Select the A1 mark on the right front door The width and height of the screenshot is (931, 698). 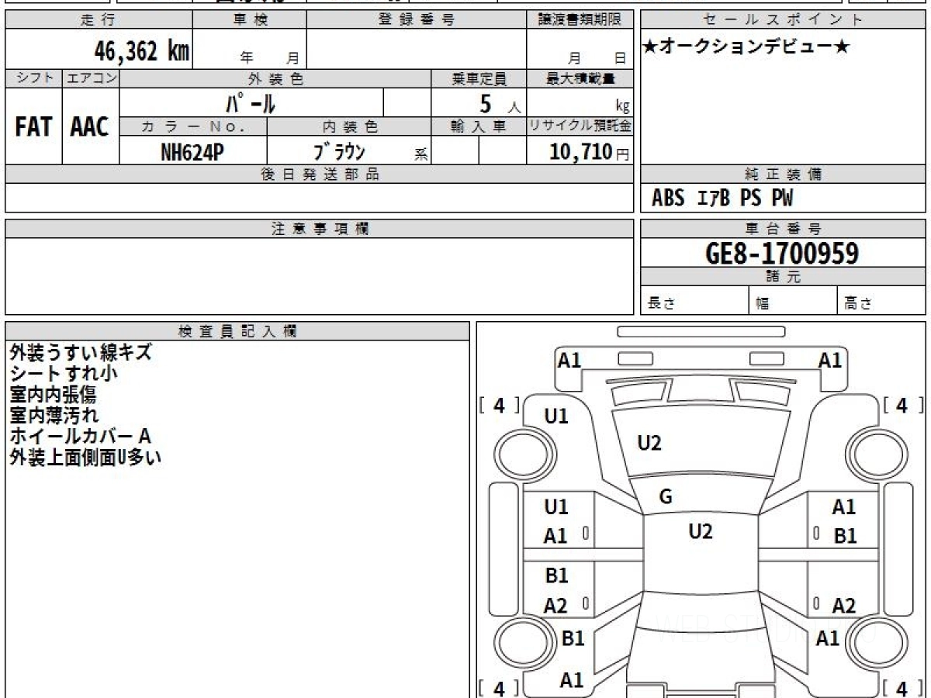point(844,507)
